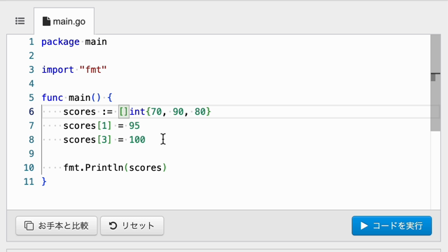This screenshot has width=448, height=252.
Task: Run code with コードを実行 button
Action: tap(392, 225)
